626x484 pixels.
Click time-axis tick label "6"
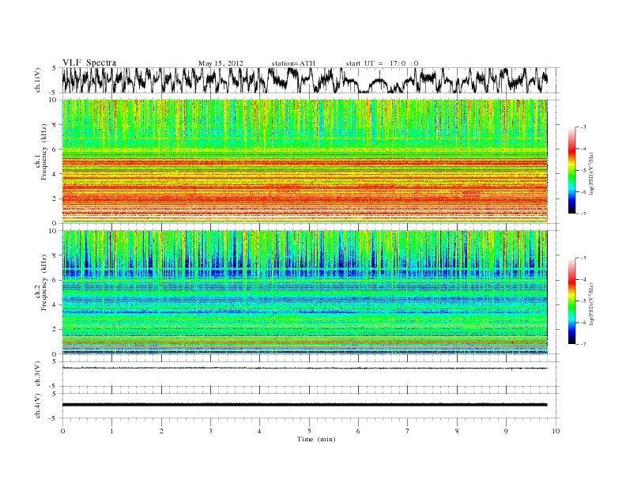[x=358, y=431]
